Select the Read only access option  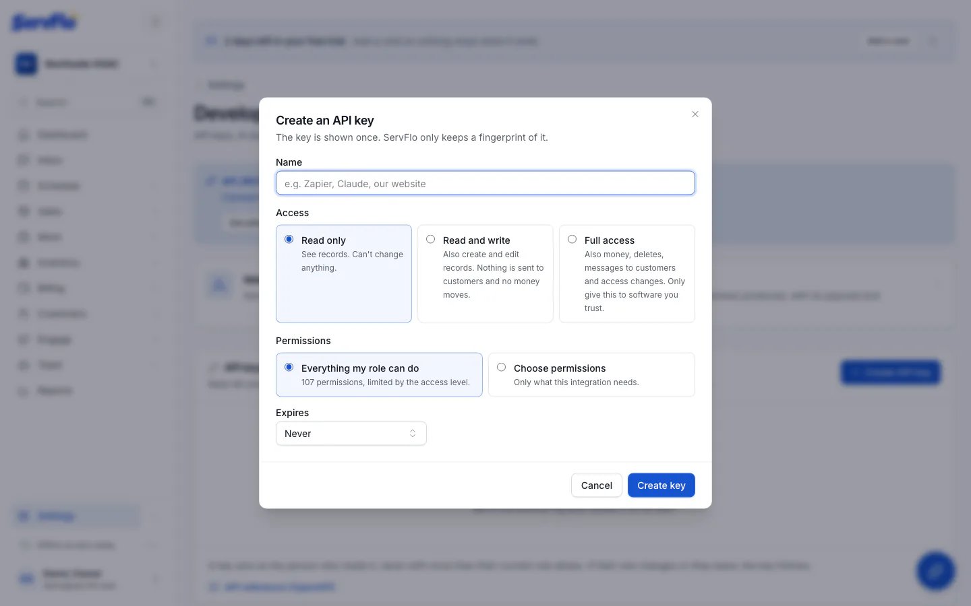click(344, 273)
